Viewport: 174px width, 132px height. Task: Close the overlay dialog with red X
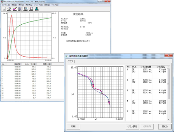pyautogui.click(x=169, y=55)
